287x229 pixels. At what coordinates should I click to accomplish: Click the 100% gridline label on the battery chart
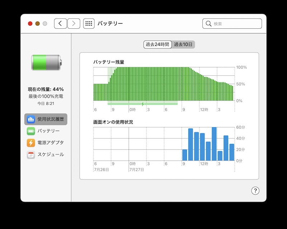[x=241, y=67]
